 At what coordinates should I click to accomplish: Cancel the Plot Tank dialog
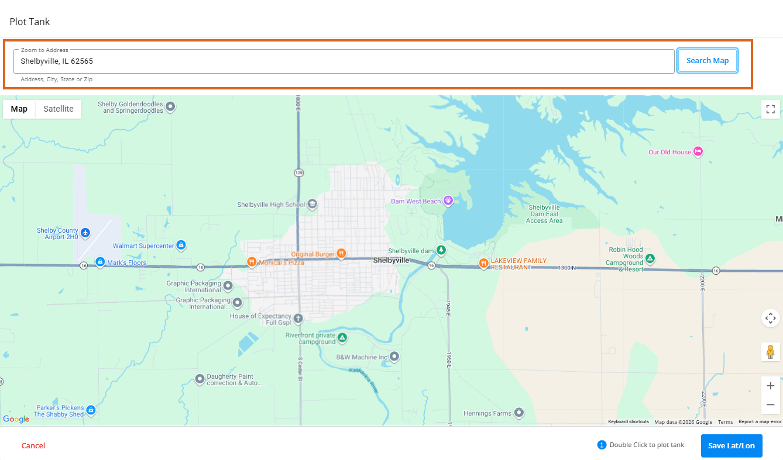click(33, 446)
